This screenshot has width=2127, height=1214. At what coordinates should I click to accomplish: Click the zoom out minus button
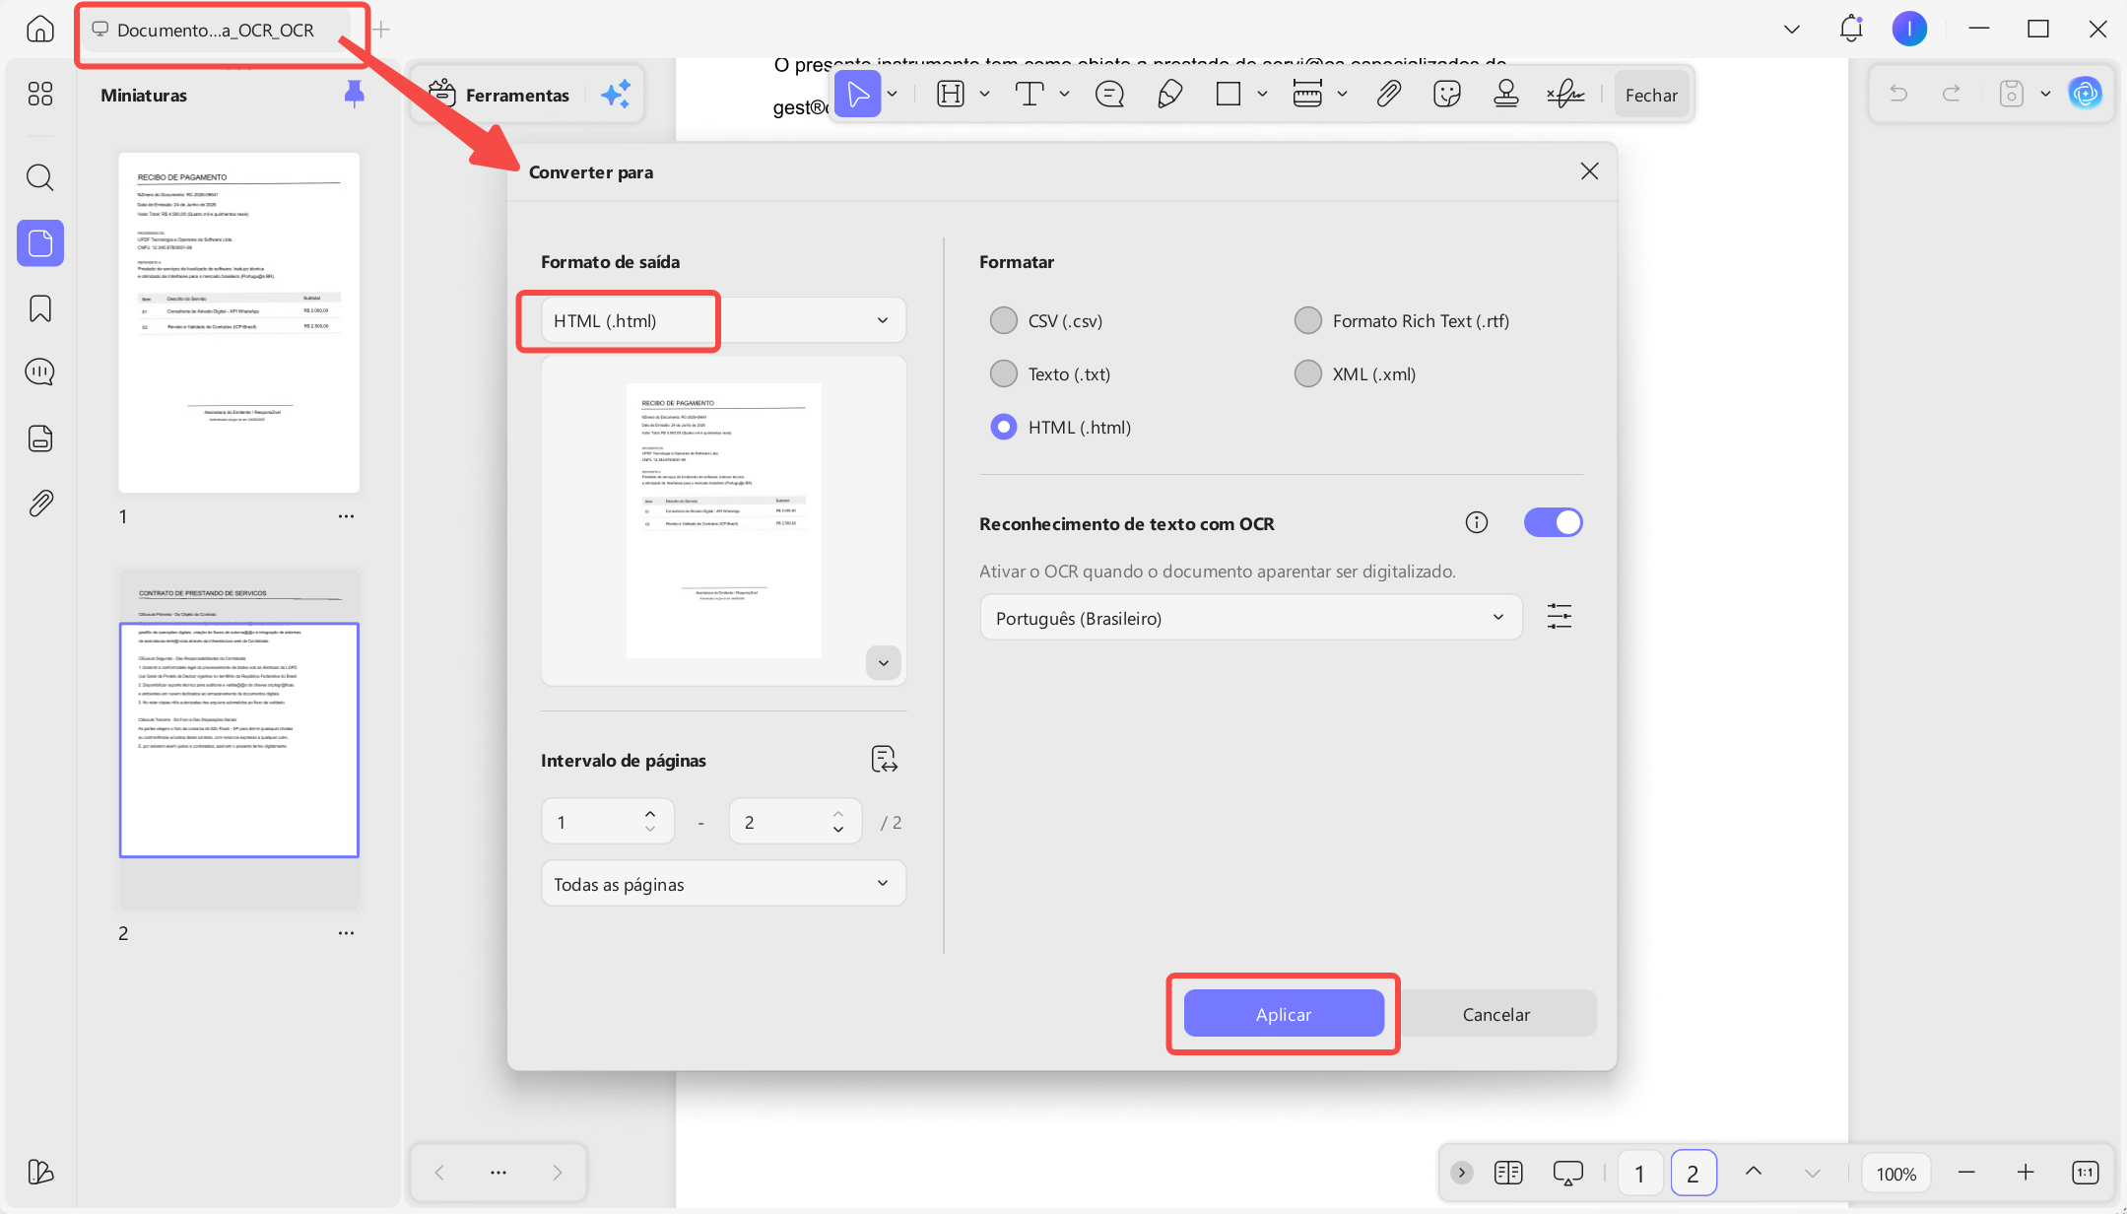(1966, 1173)
